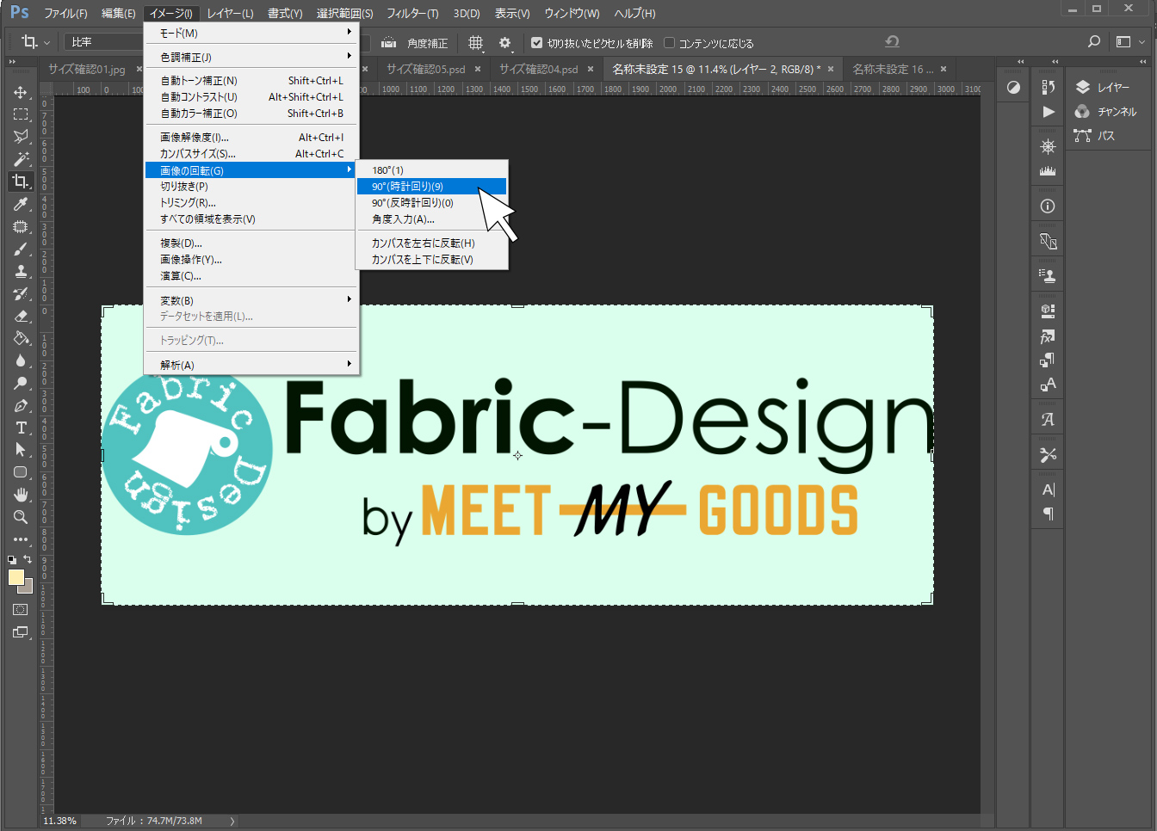This screenshot has width=1157, height=831.
Task: Open the 比率 crop ratio dropdown
Action: coord(103,41)
